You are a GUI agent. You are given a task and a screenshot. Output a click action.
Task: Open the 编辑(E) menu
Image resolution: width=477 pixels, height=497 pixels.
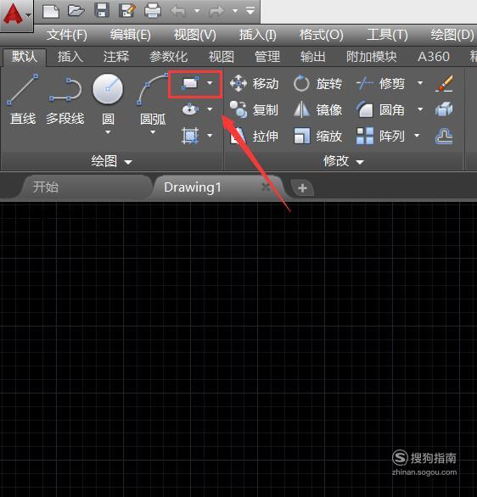tap(131, 35)
